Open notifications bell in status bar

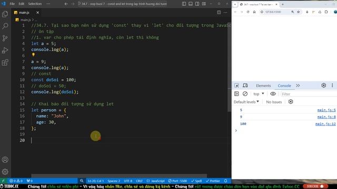tap(226, 181)
